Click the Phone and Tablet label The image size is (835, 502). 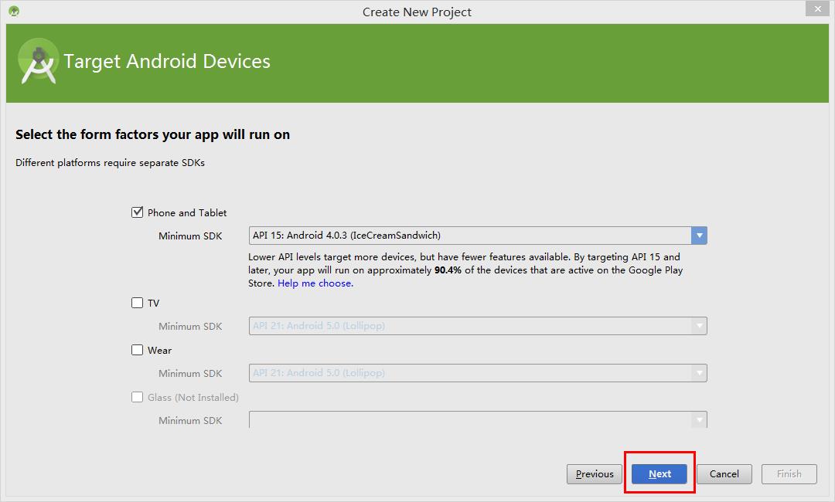pyautogui.click(x=187, y=212)
